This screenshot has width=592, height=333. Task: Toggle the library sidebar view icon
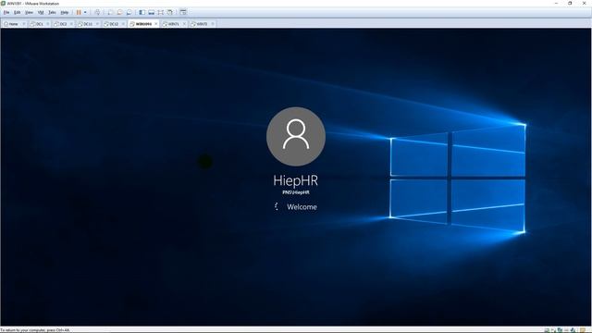pyautogui.click(x=142, y=12)
